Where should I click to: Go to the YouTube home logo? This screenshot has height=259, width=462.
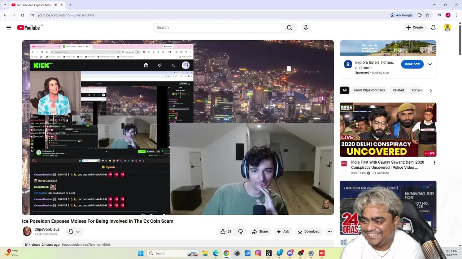[29, 28]
